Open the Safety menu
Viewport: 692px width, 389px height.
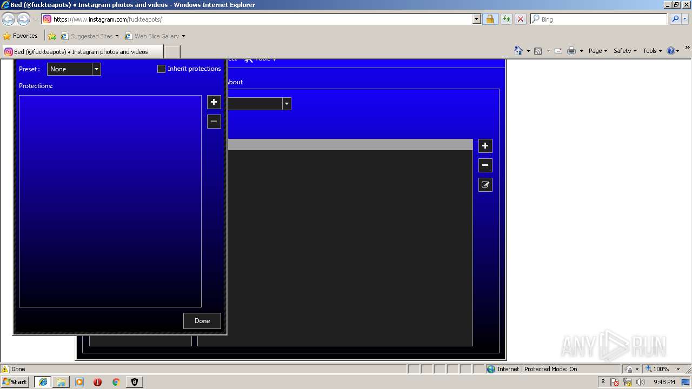(x=625, y=51)
